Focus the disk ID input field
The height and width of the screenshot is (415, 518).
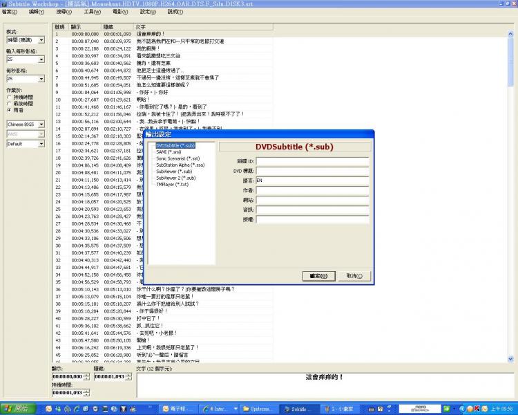coord(312,161)
